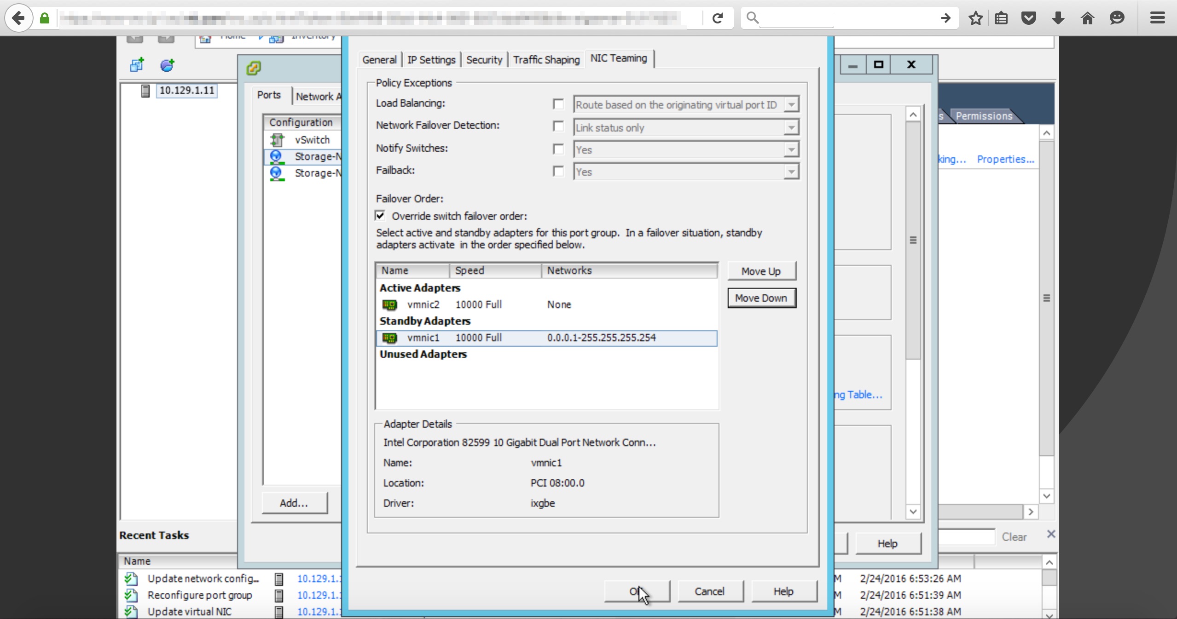This screenshot has width=1177, height=619.
Task: Open the browser home icon
Action: pos(1087,18)
